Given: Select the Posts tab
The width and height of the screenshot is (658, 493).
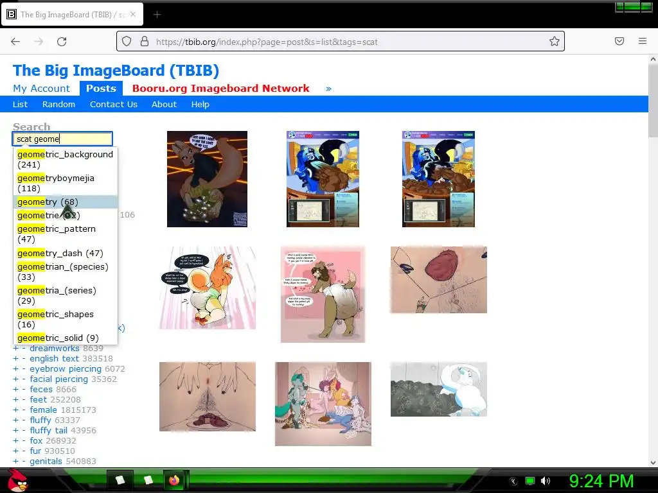Looking at the screenshot, I should 101,89.
